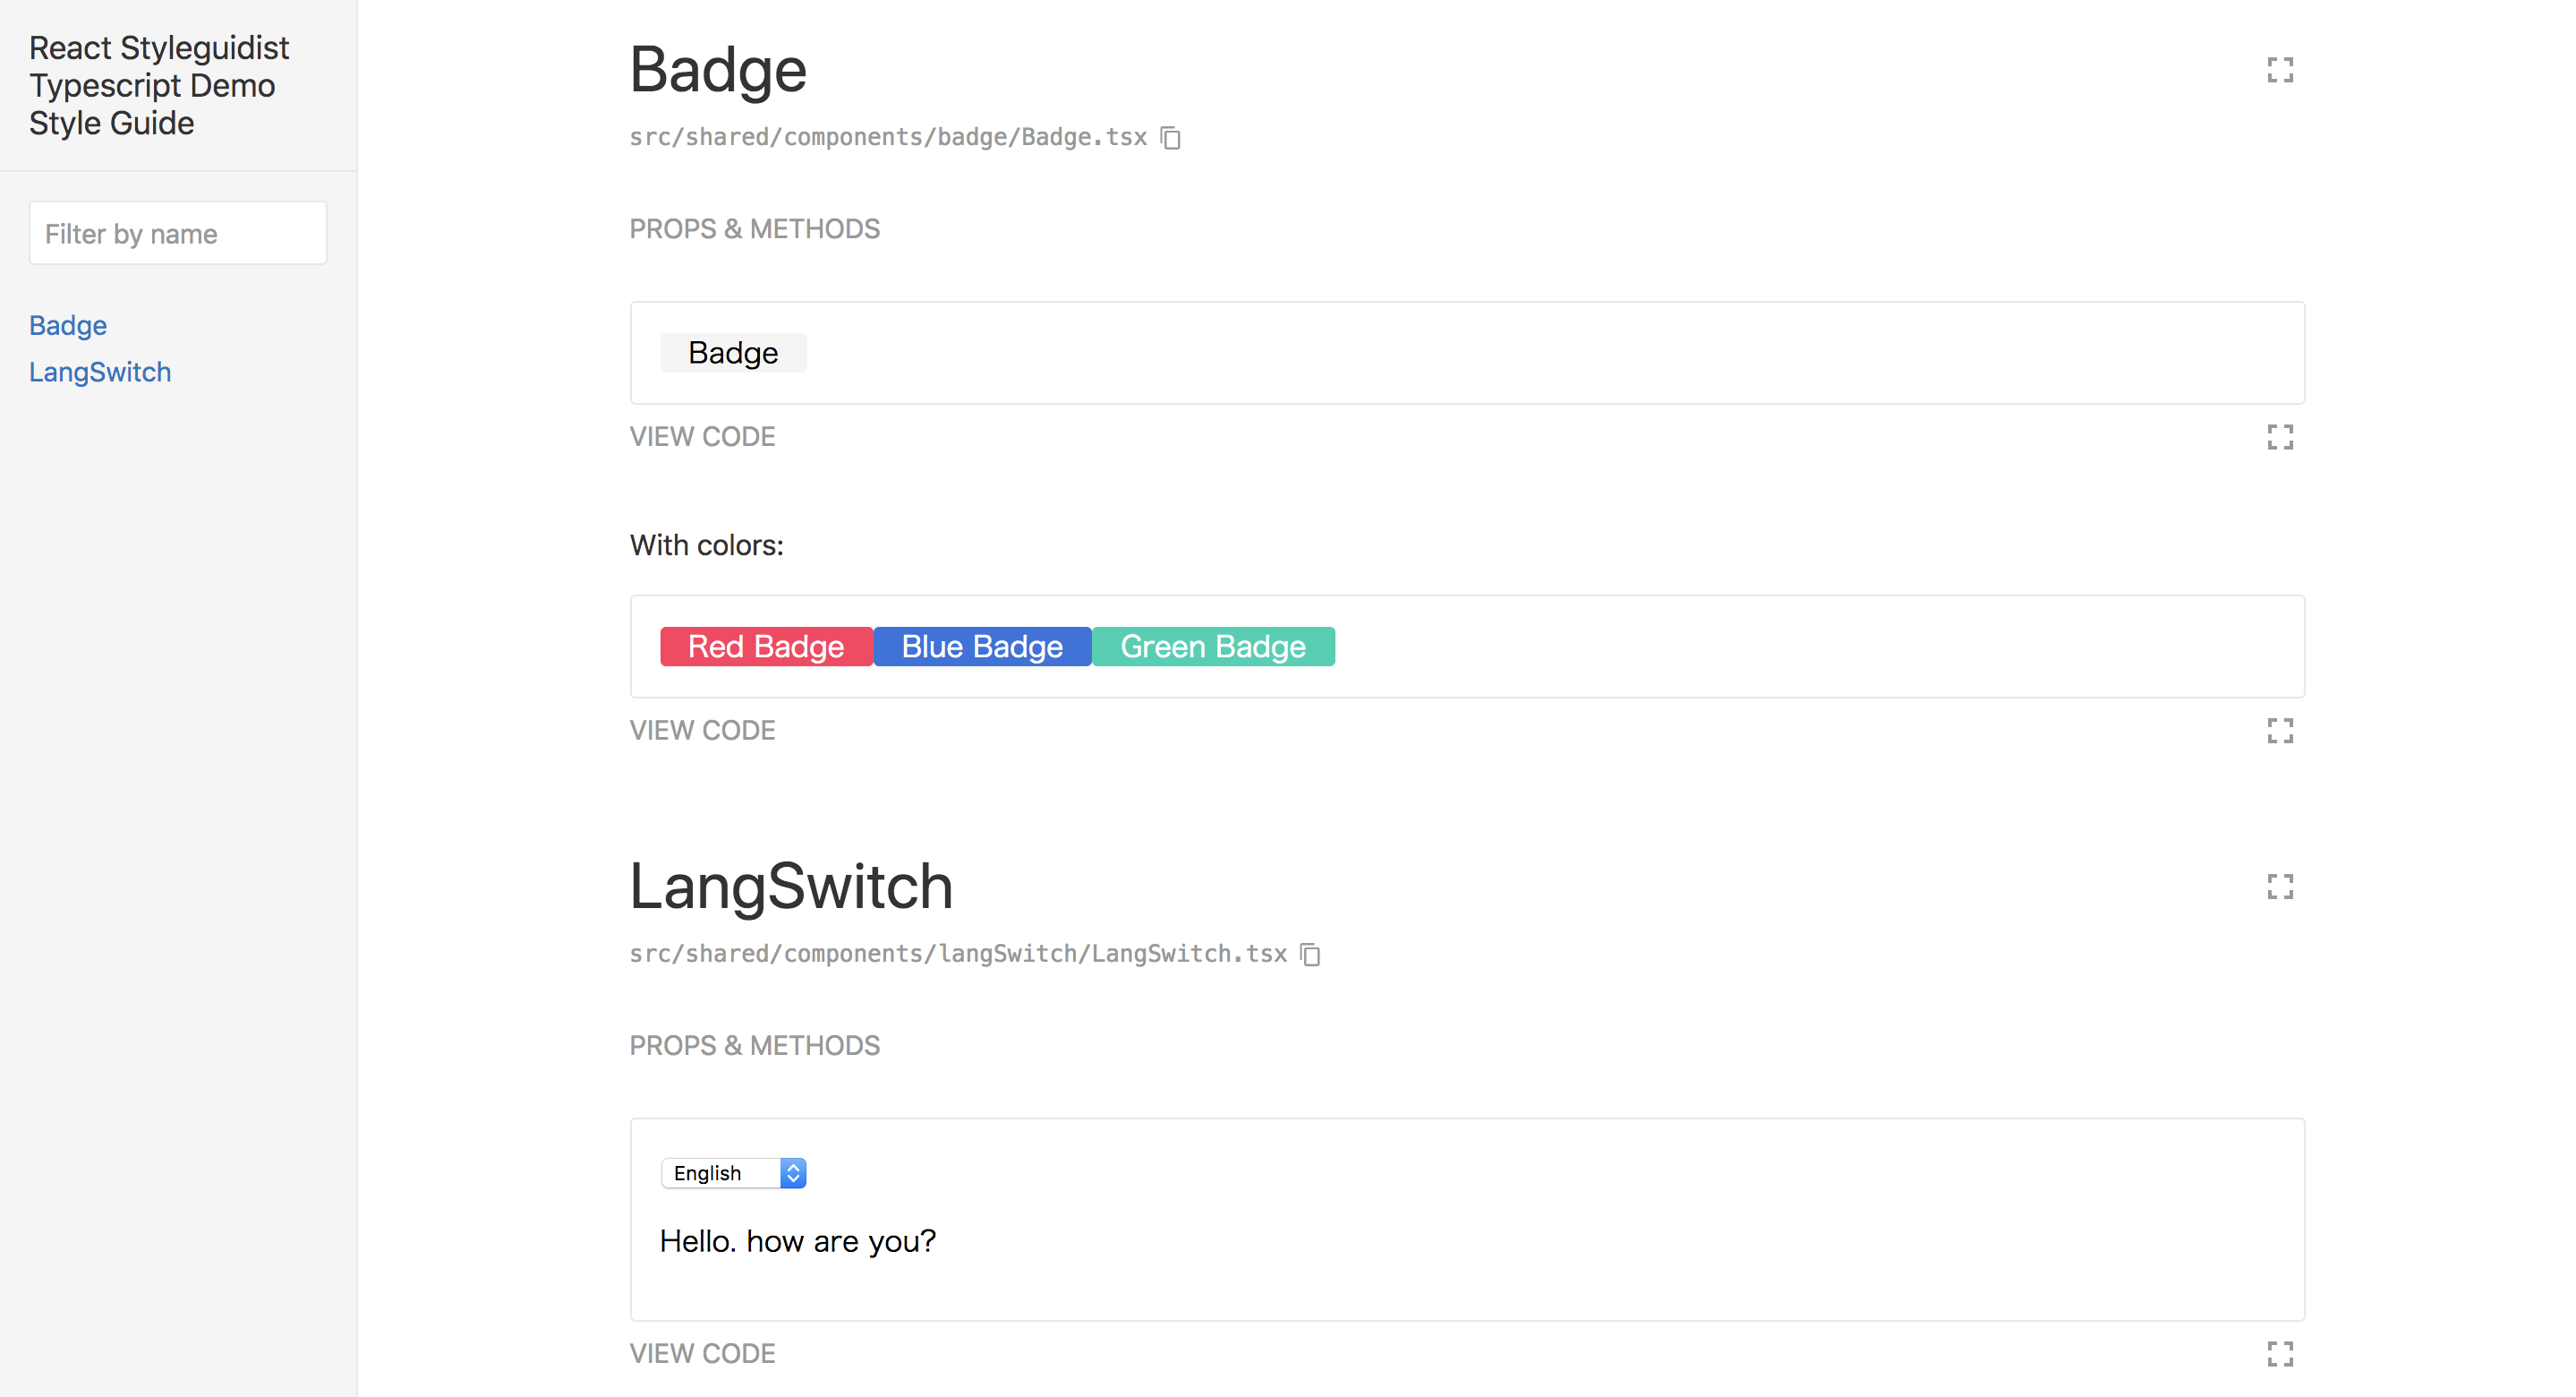Copy the Badge.tsx file path
Viewport: 2576px width, 1397px height.
[1171, 138]
